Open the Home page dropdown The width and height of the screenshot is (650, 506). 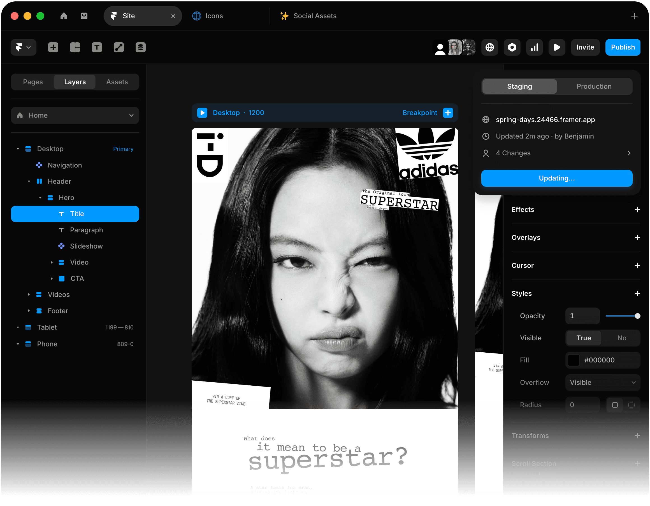click(x=75, y=115)
